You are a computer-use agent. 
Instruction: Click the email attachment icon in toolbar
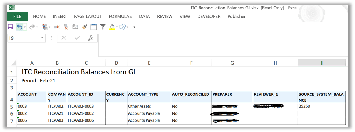(75, 27)
